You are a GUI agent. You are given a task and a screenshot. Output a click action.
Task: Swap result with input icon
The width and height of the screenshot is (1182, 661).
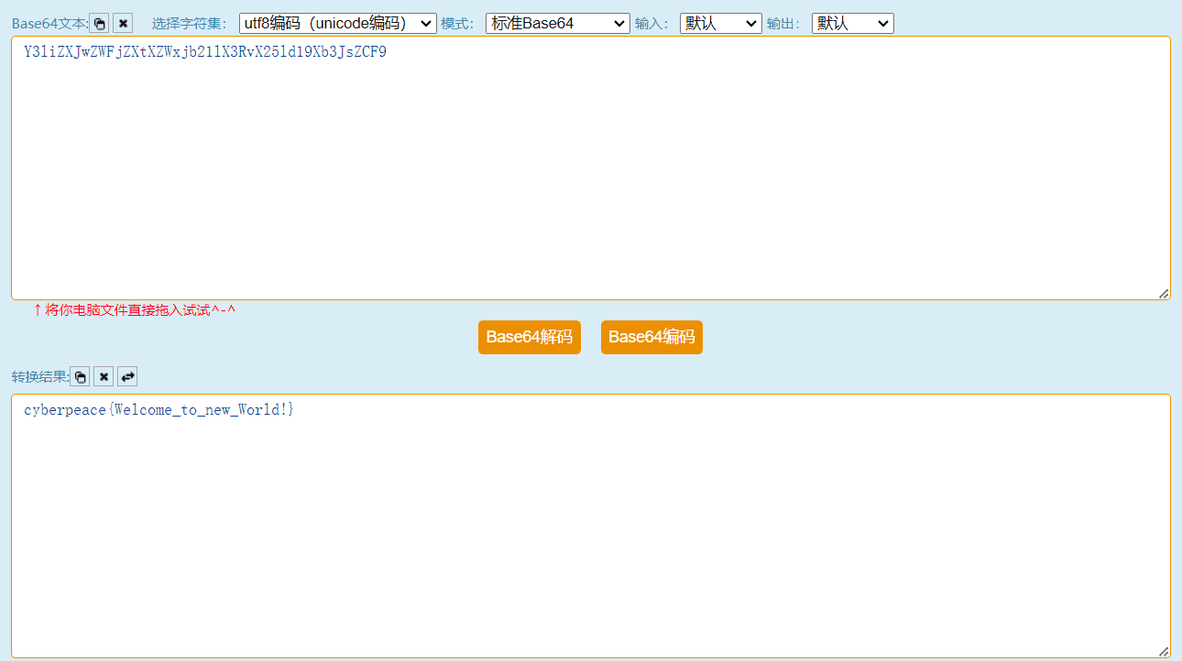tap(127, 376)
